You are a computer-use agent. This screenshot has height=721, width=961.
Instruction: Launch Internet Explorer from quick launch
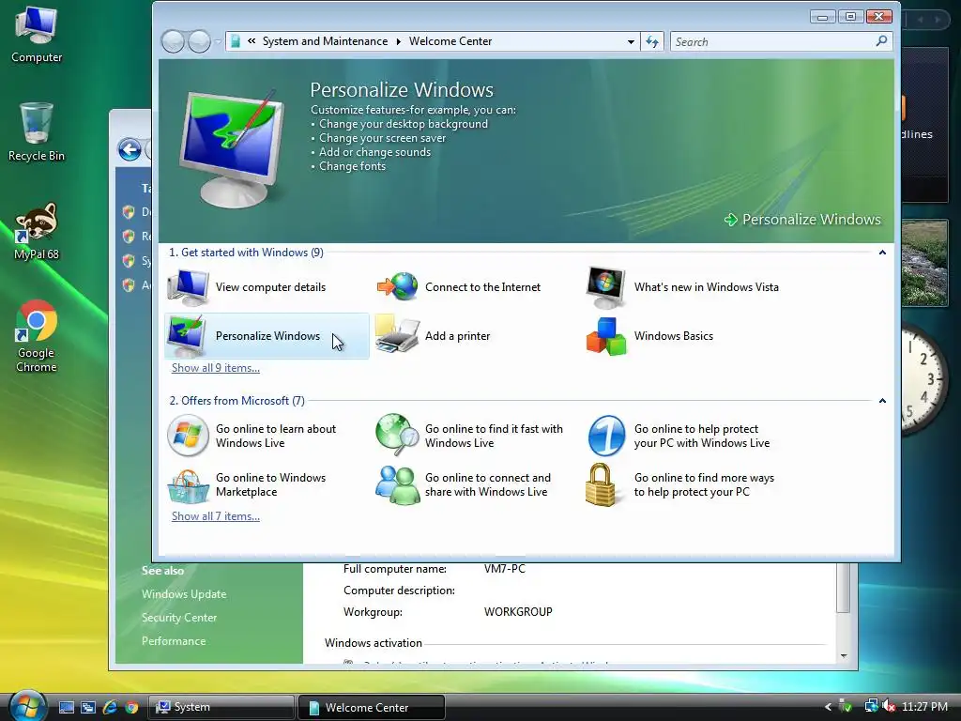pos(111,707)
